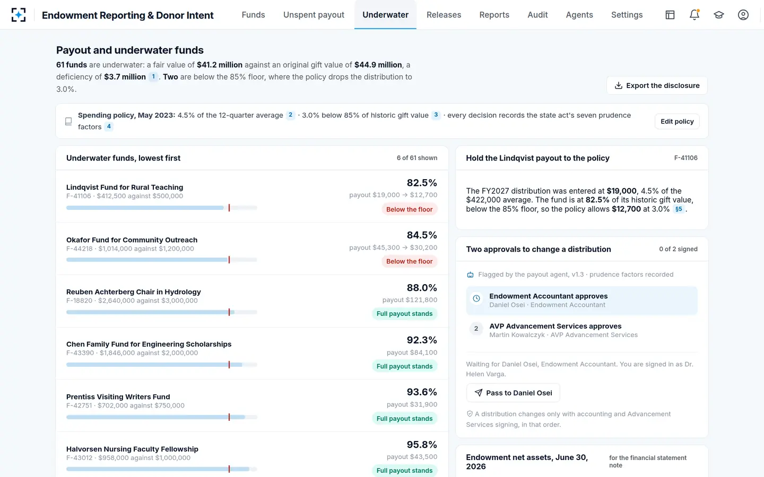The image size is (764, 477).
Task: Pass the approval to Daniel Osei
Action: coord(513,393)
